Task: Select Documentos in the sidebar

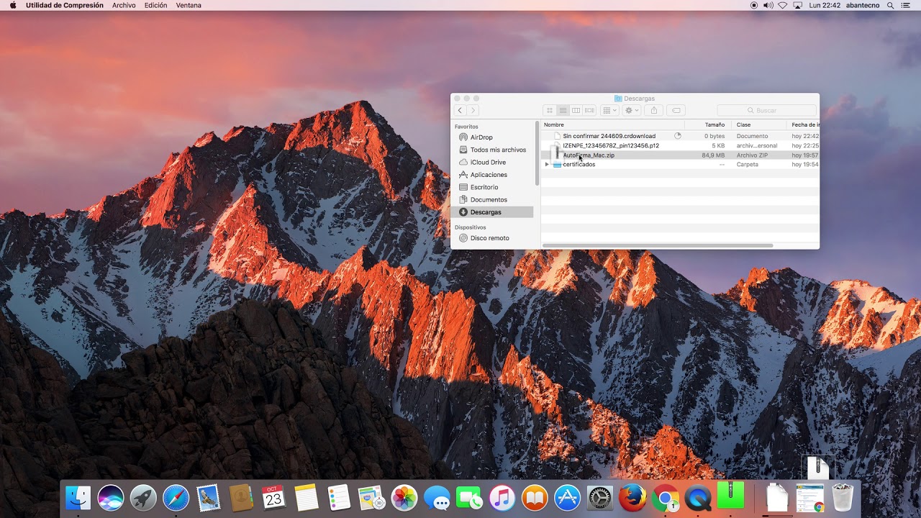Action: pos(488,200)
